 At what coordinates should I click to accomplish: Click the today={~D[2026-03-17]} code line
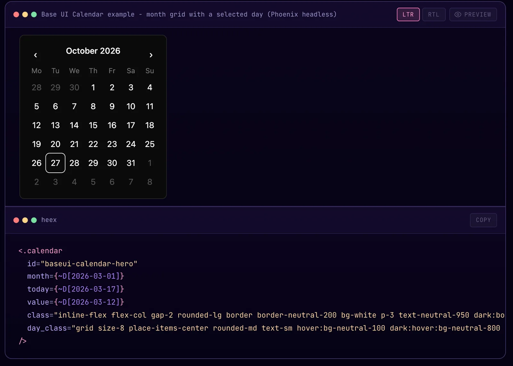click(76, 289)
